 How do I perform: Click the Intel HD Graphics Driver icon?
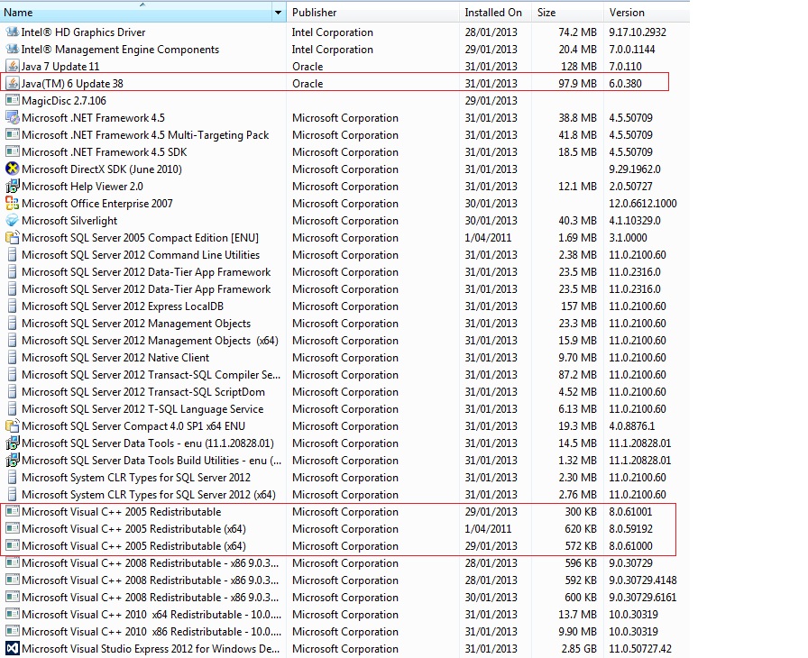coord(13,32)
